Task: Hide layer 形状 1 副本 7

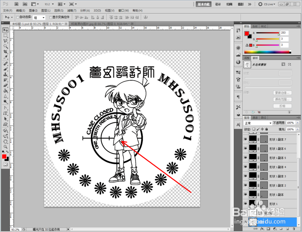Action: coord(245,139)
